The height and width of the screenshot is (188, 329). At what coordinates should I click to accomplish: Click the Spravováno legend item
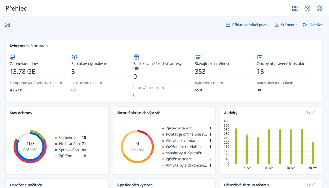[x=69, y=150]
